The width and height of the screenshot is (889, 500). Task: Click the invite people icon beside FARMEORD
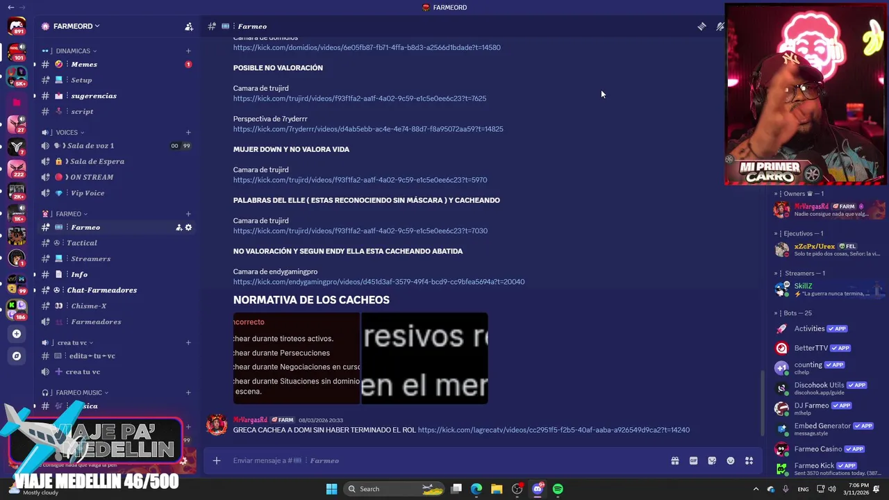[188, 26]
